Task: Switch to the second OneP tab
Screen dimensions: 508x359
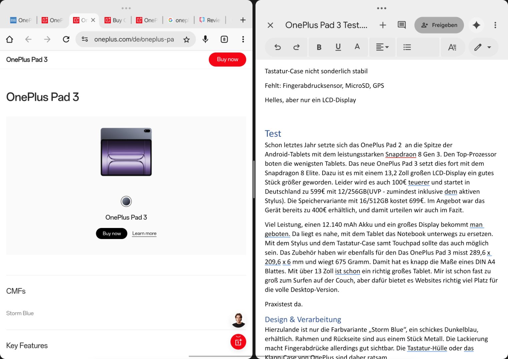Action: coord(52,20)
